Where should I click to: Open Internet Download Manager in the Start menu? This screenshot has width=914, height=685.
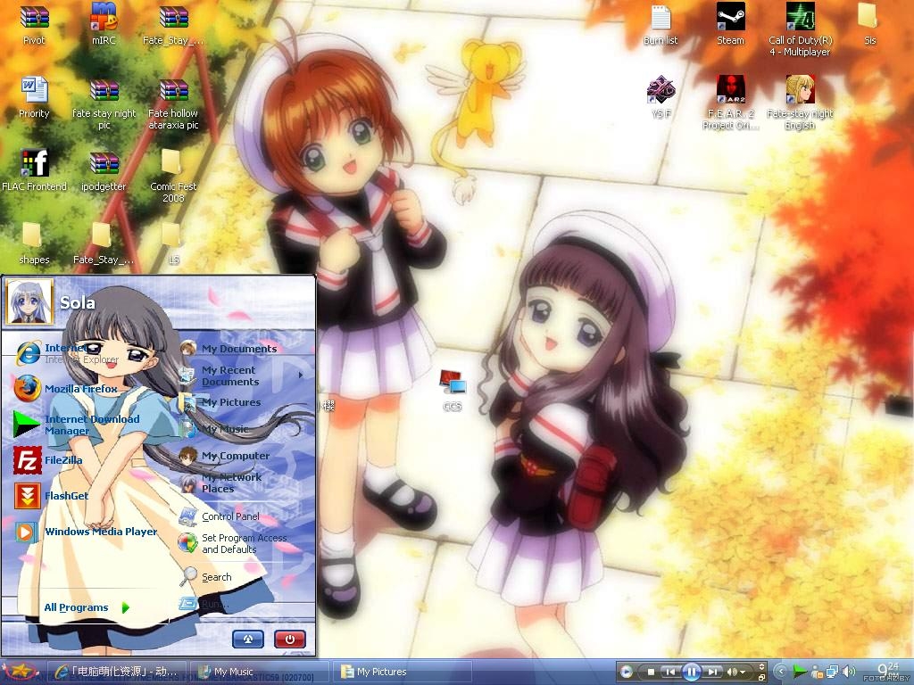tap(76, 425)
